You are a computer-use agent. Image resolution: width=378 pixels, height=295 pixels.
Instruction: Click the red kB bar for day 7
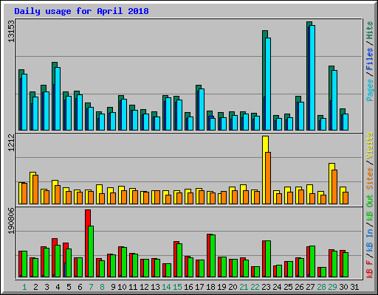coord(87,243)
